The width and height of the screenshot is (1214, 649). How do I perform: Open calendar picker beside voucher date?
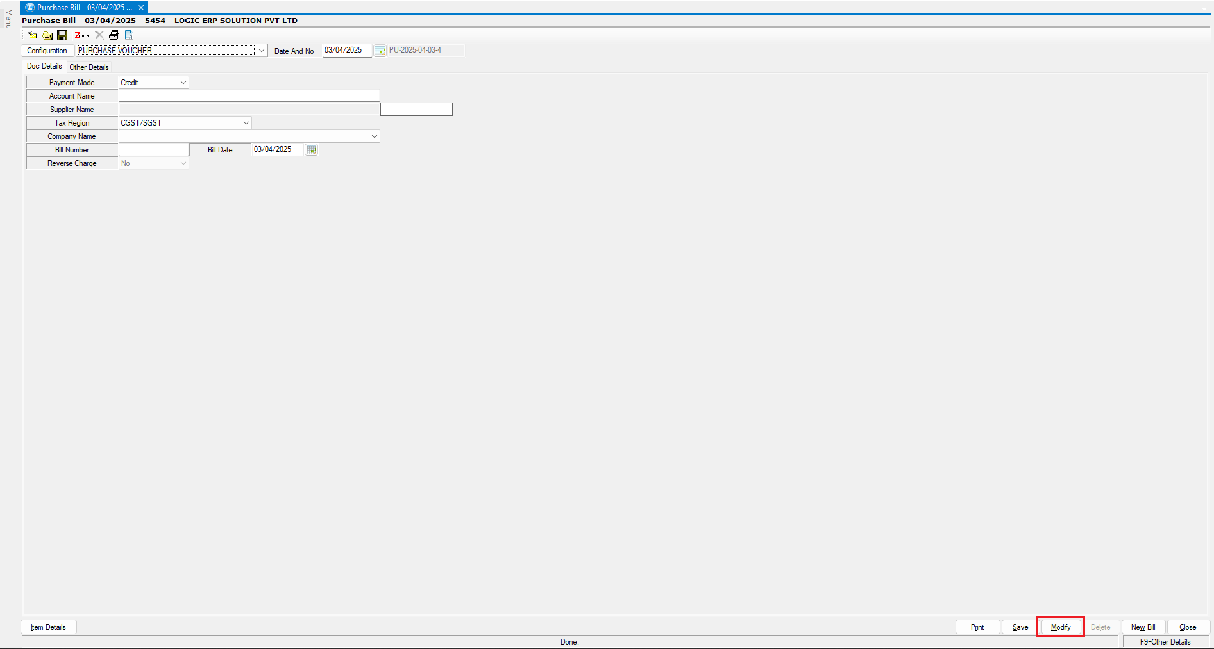pyautogui.click(x=380, y=51)
